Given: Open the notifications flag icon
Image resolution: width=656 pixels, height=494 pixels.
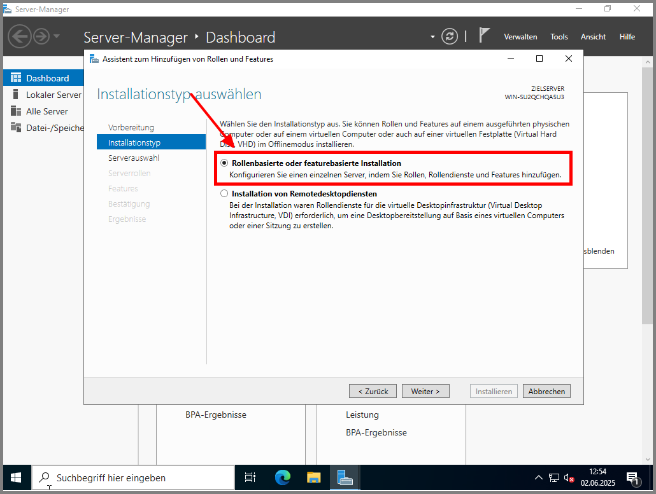Looking at the screenshot, I should [484, 36].
